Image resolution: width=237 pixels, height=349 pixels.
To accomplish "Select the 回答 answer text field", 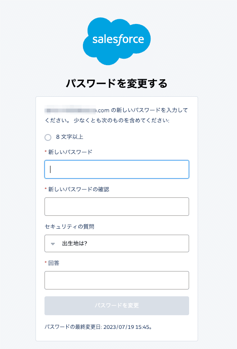I will click(x=117, y=280).
